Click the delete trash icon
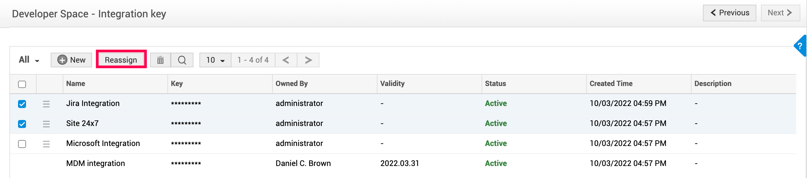807x178 pixels. (x=160, y=60)
